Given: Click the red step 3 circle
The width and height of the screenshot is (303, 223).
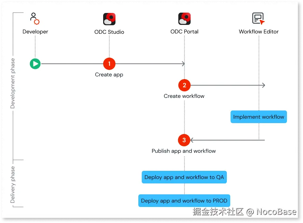Looking at the screenshot, I should pos(184,140).
